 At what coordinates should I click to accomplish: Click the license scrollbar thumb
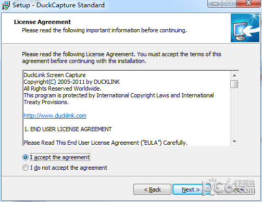pyautogui.click(x=234, y=84)
